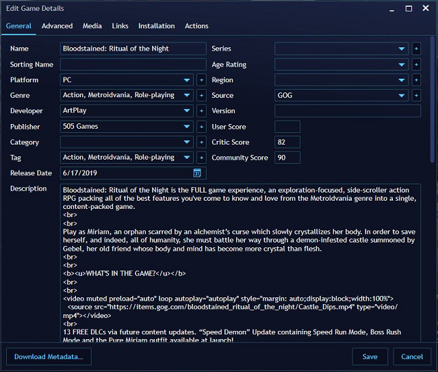Click in the Sorting Name field
Image resolution: width=438 pixels, height=372 pixels.
(x=133, y=64)
